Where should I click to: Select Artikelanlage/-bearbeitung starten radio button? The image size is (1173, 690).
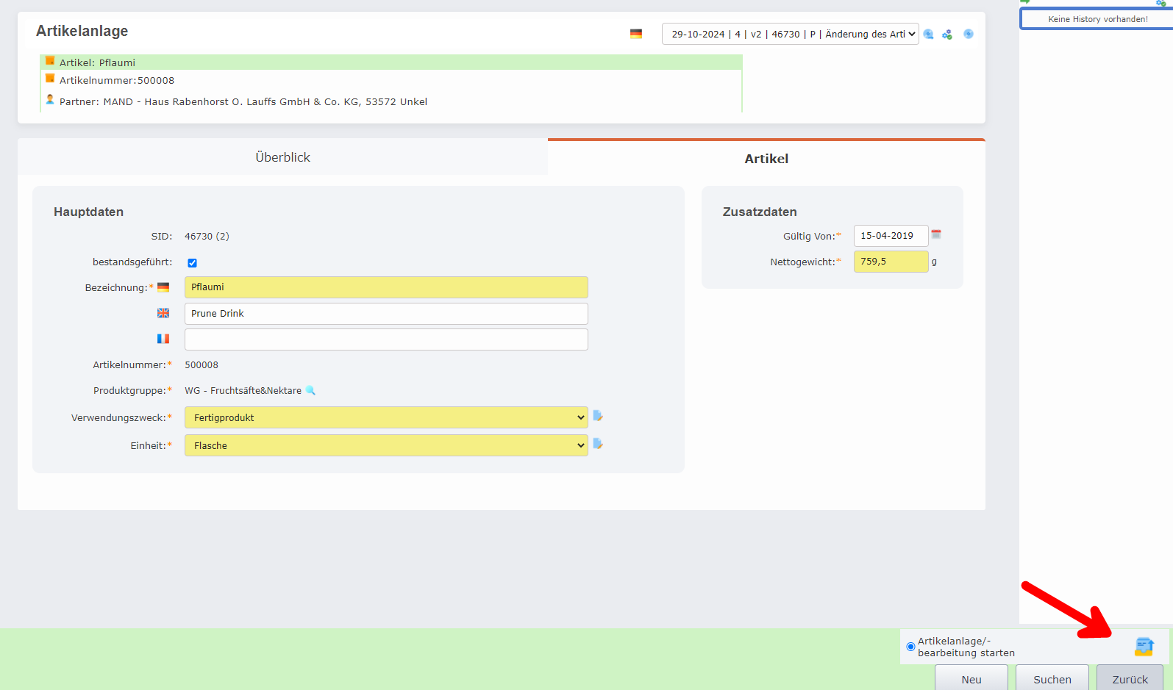coord(910,647)
